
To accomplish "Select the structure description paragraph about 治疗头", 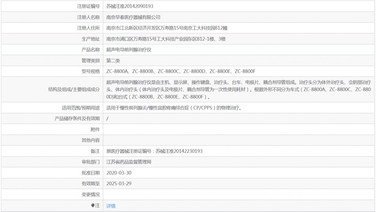I will coord(239,90).
